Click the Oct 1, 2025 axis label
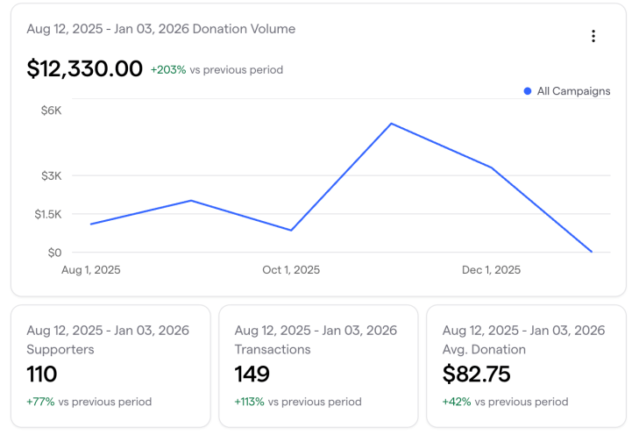This screenshot has width=639, height=442. point(291,270)
